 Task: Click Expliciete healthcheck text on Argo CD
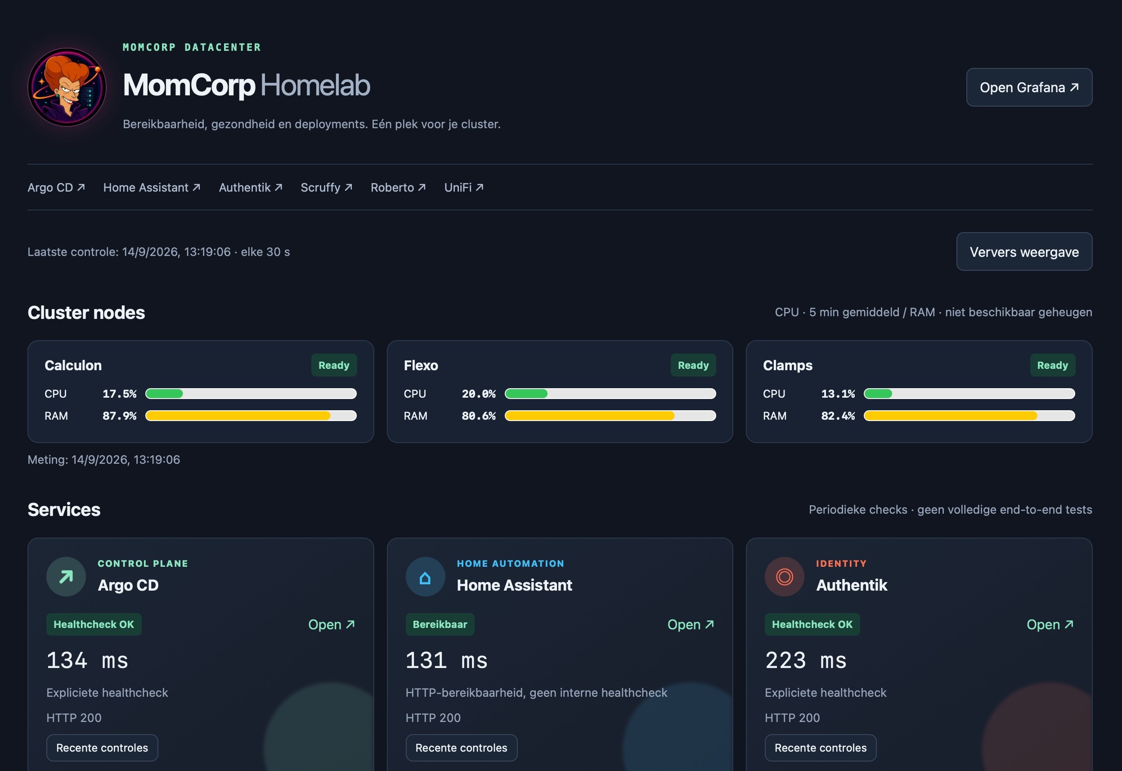pyautogui.click(x=107, y=692)
